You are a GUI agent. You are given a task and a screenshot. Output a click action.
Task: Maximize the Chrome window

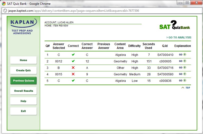pyautogui.click(x=187, y=2)
